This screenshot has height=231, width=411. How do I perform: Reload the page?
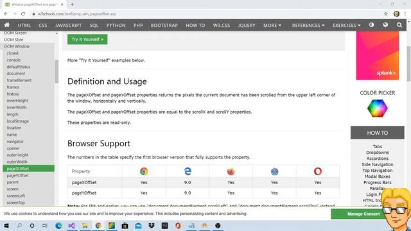23,14
